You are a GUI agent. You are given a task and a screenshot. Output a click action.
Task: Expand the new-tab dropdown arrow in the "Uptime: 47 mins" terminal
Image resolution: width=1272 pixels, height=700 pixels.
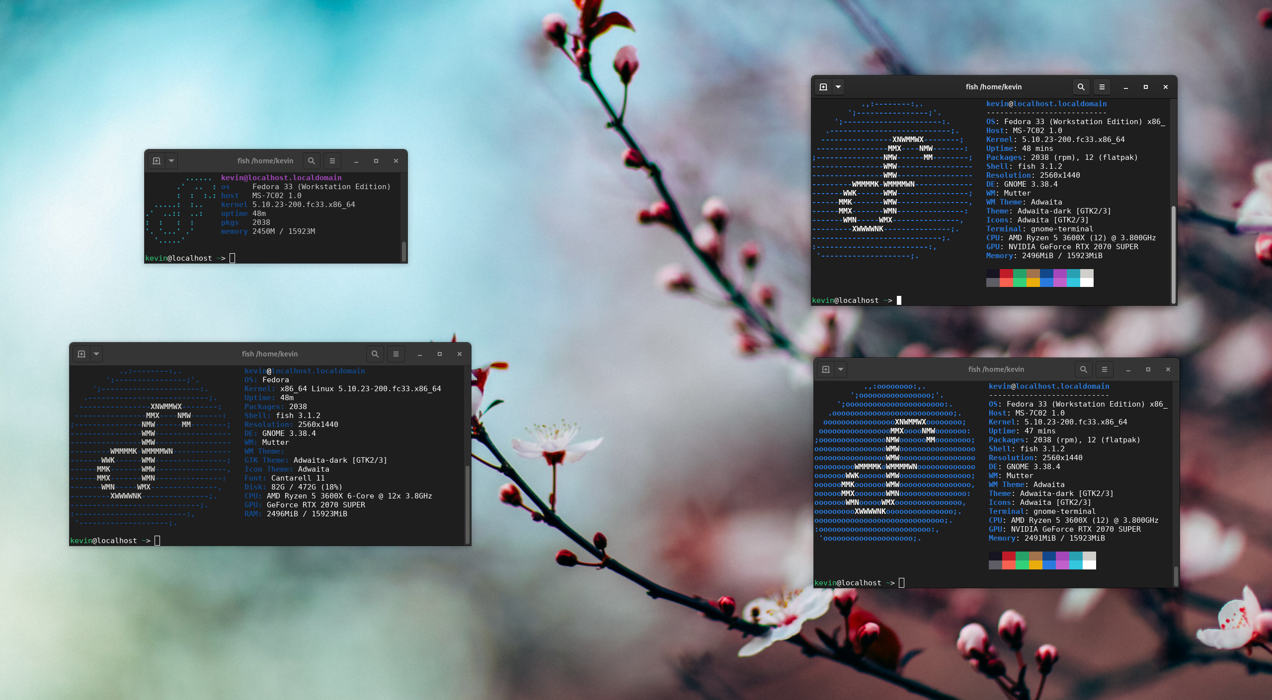(x=841, y=369)
